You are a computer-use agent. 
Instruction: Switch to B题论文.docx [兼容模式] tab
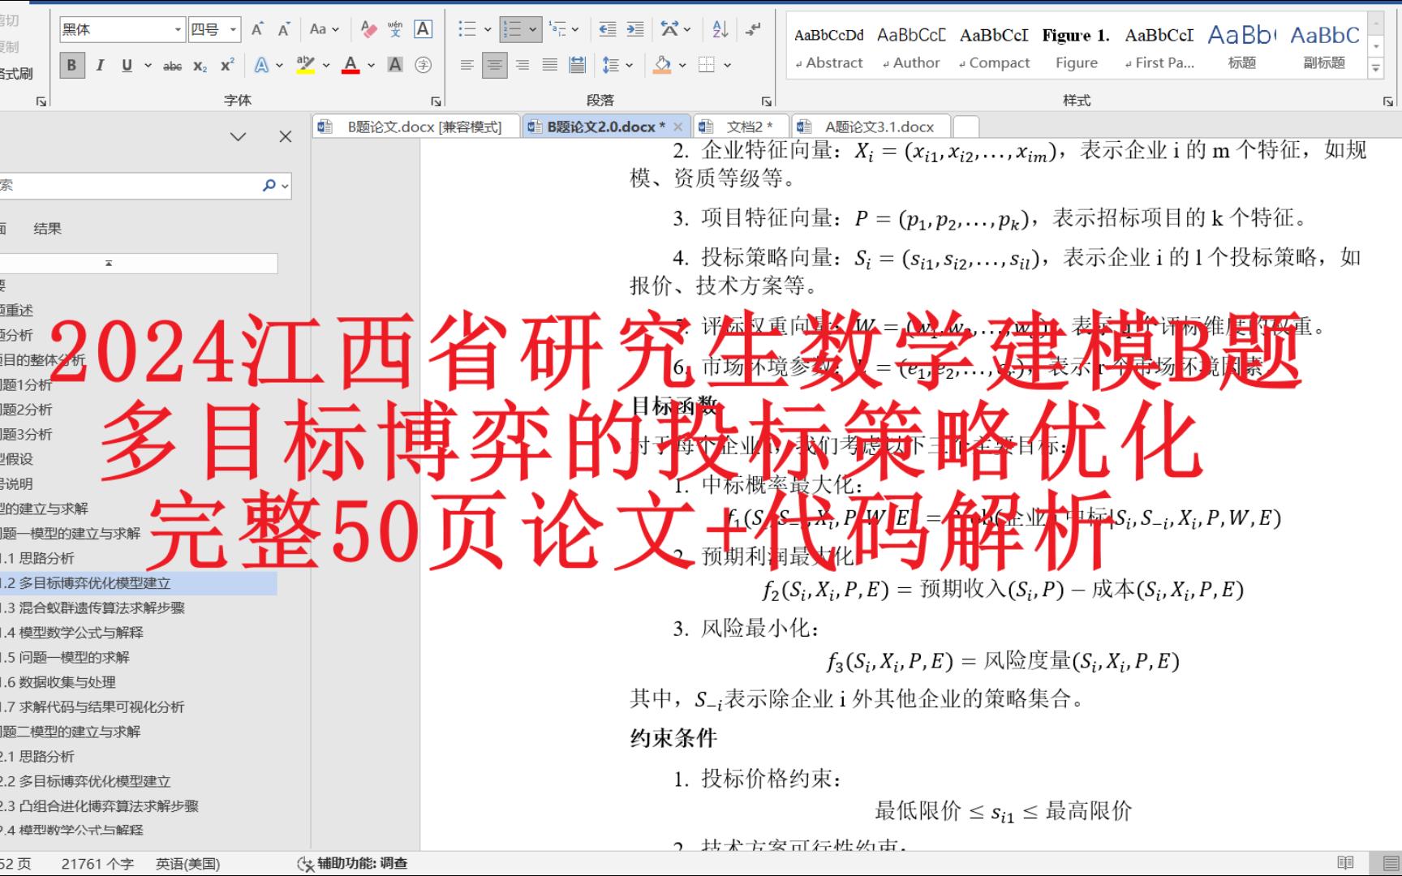coord(415,127)
